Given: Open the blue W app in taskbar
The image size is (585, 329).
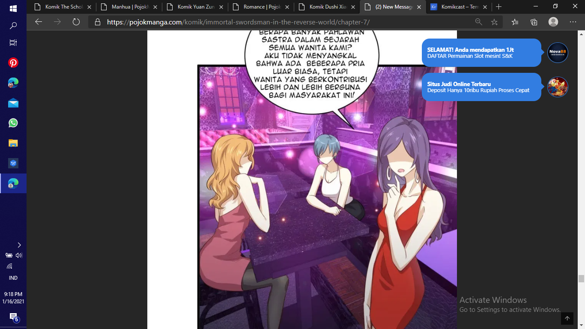Looking at the screenshot, I should tap(13, 163).
